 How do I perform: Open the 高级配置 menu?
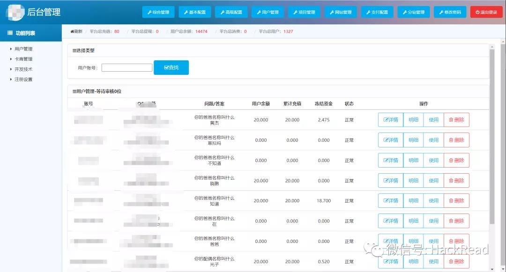pyautogui.click(x=231, y=12)
